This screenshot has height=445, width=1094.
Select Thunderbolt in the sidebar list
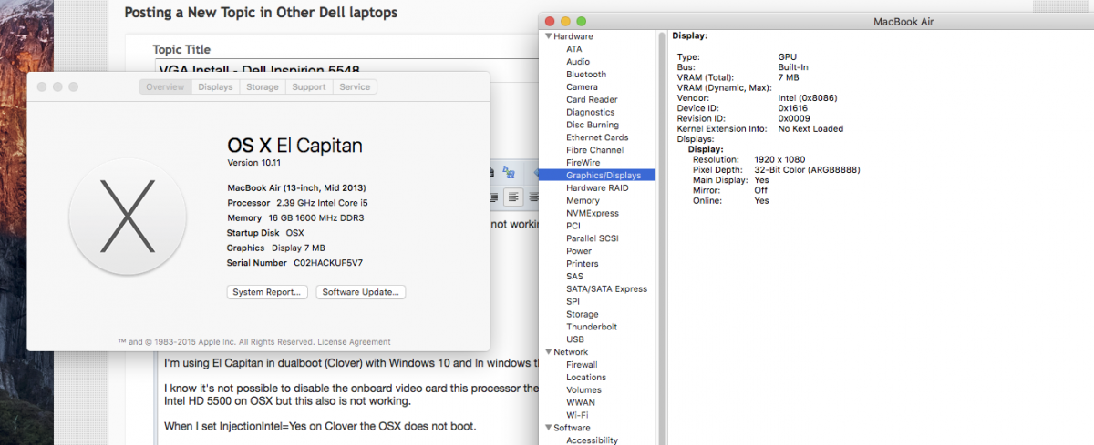click(x=591, y=327)
